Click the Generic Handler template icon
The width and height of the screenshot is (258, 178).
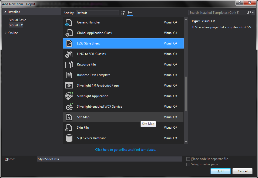click(x=69, y=22)
